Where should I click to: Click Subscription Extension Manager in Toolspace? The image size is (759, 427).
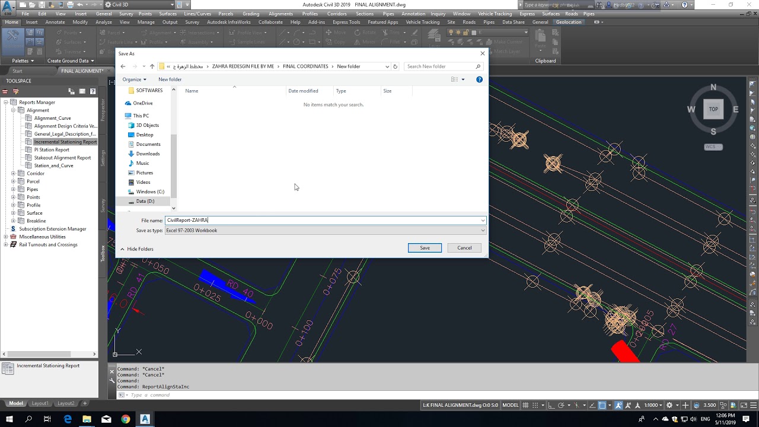[52, 229]
